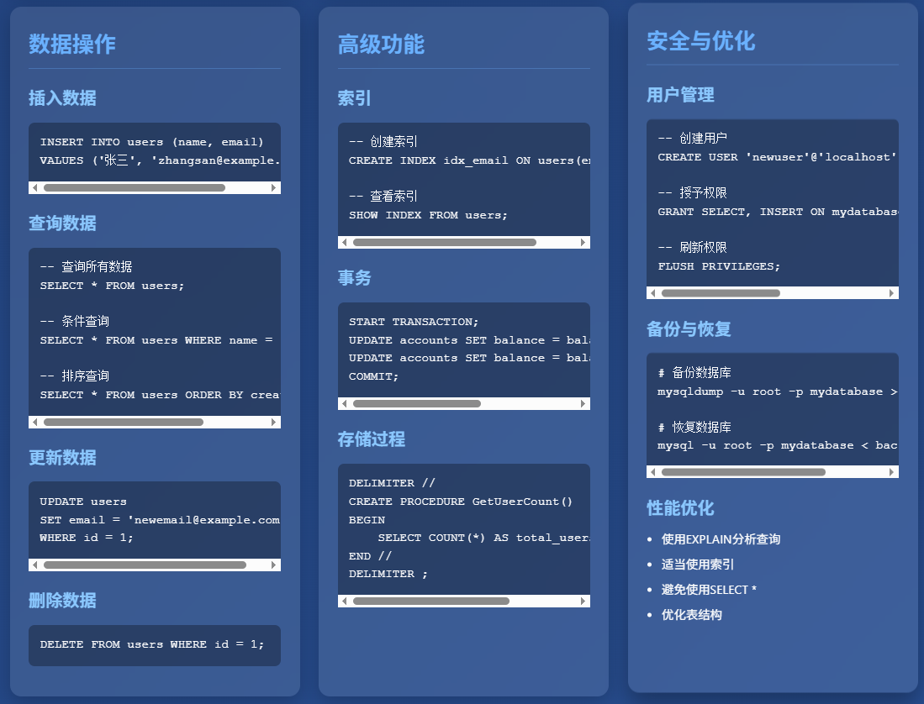Click right arrow on 更新数据 code scrollbar
Screen dimensions: 924x704
pos(275,566)
